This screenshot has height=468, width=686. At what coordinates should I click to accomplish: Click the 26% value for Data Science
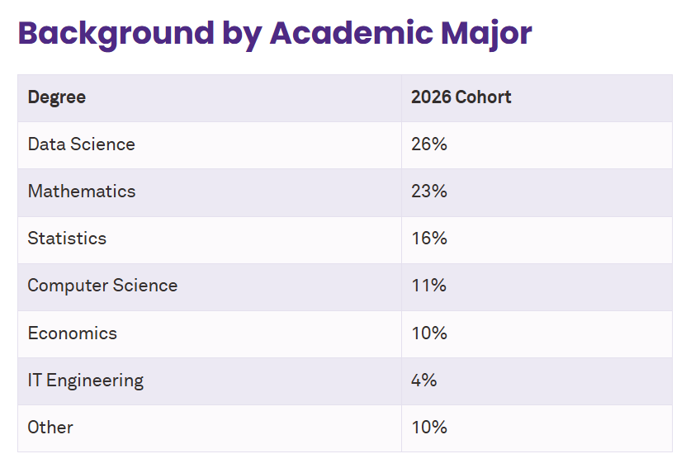tap(428, 144)
